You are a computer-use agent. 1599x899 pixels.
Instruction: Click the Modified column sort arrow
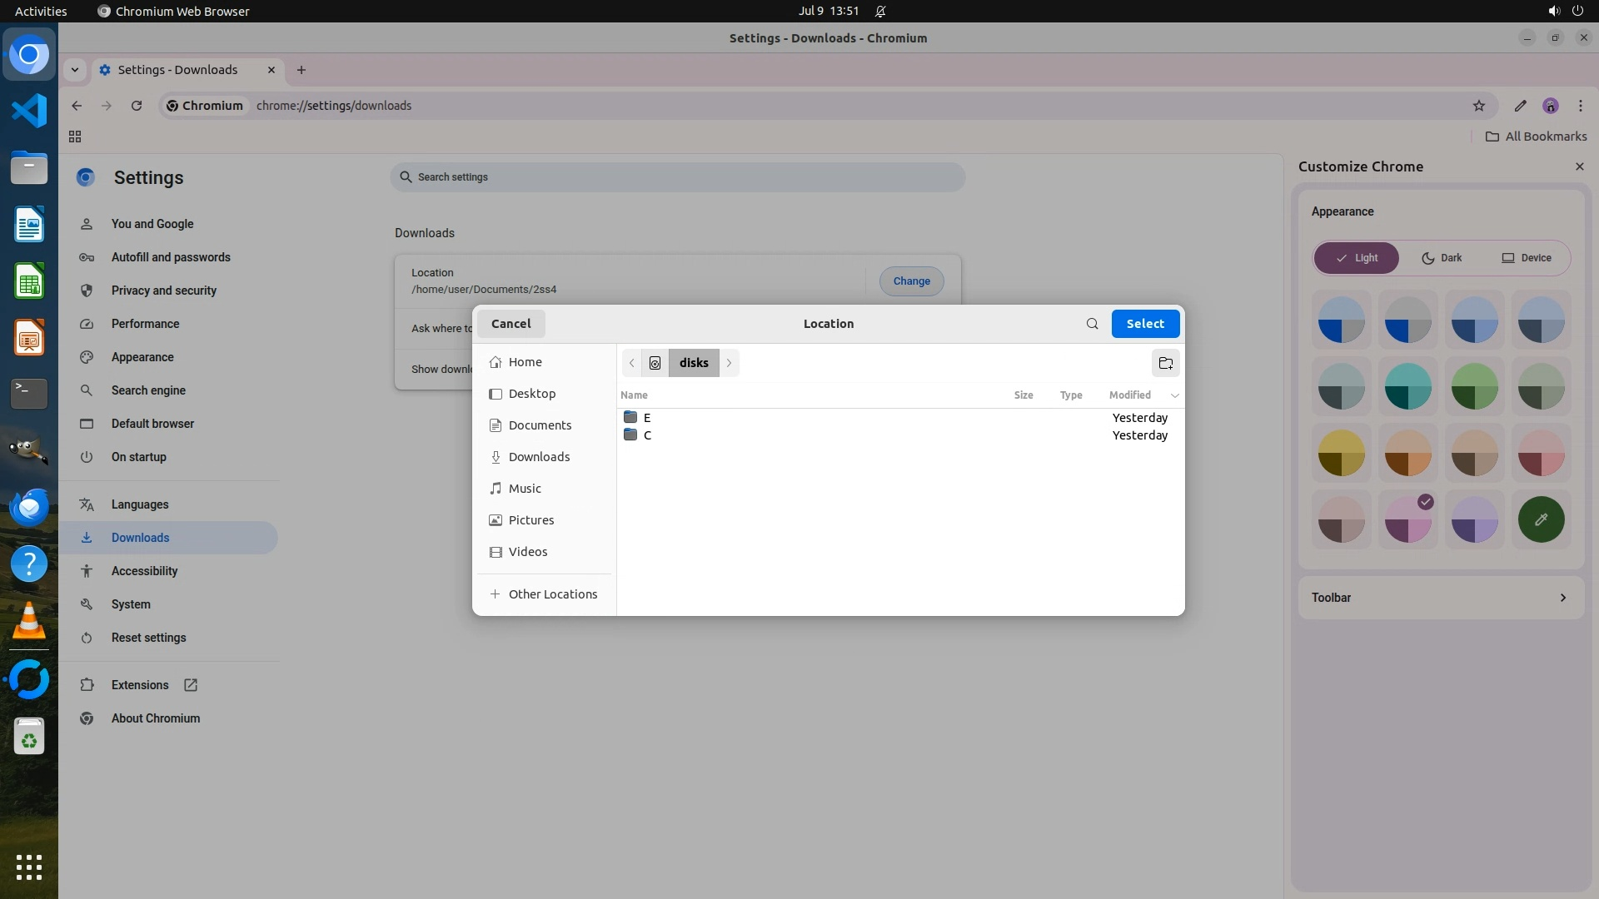coord(1174,395)
